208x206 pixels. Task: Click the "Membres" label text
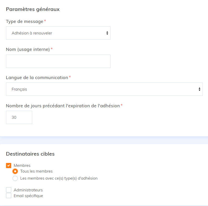(22, 166)
